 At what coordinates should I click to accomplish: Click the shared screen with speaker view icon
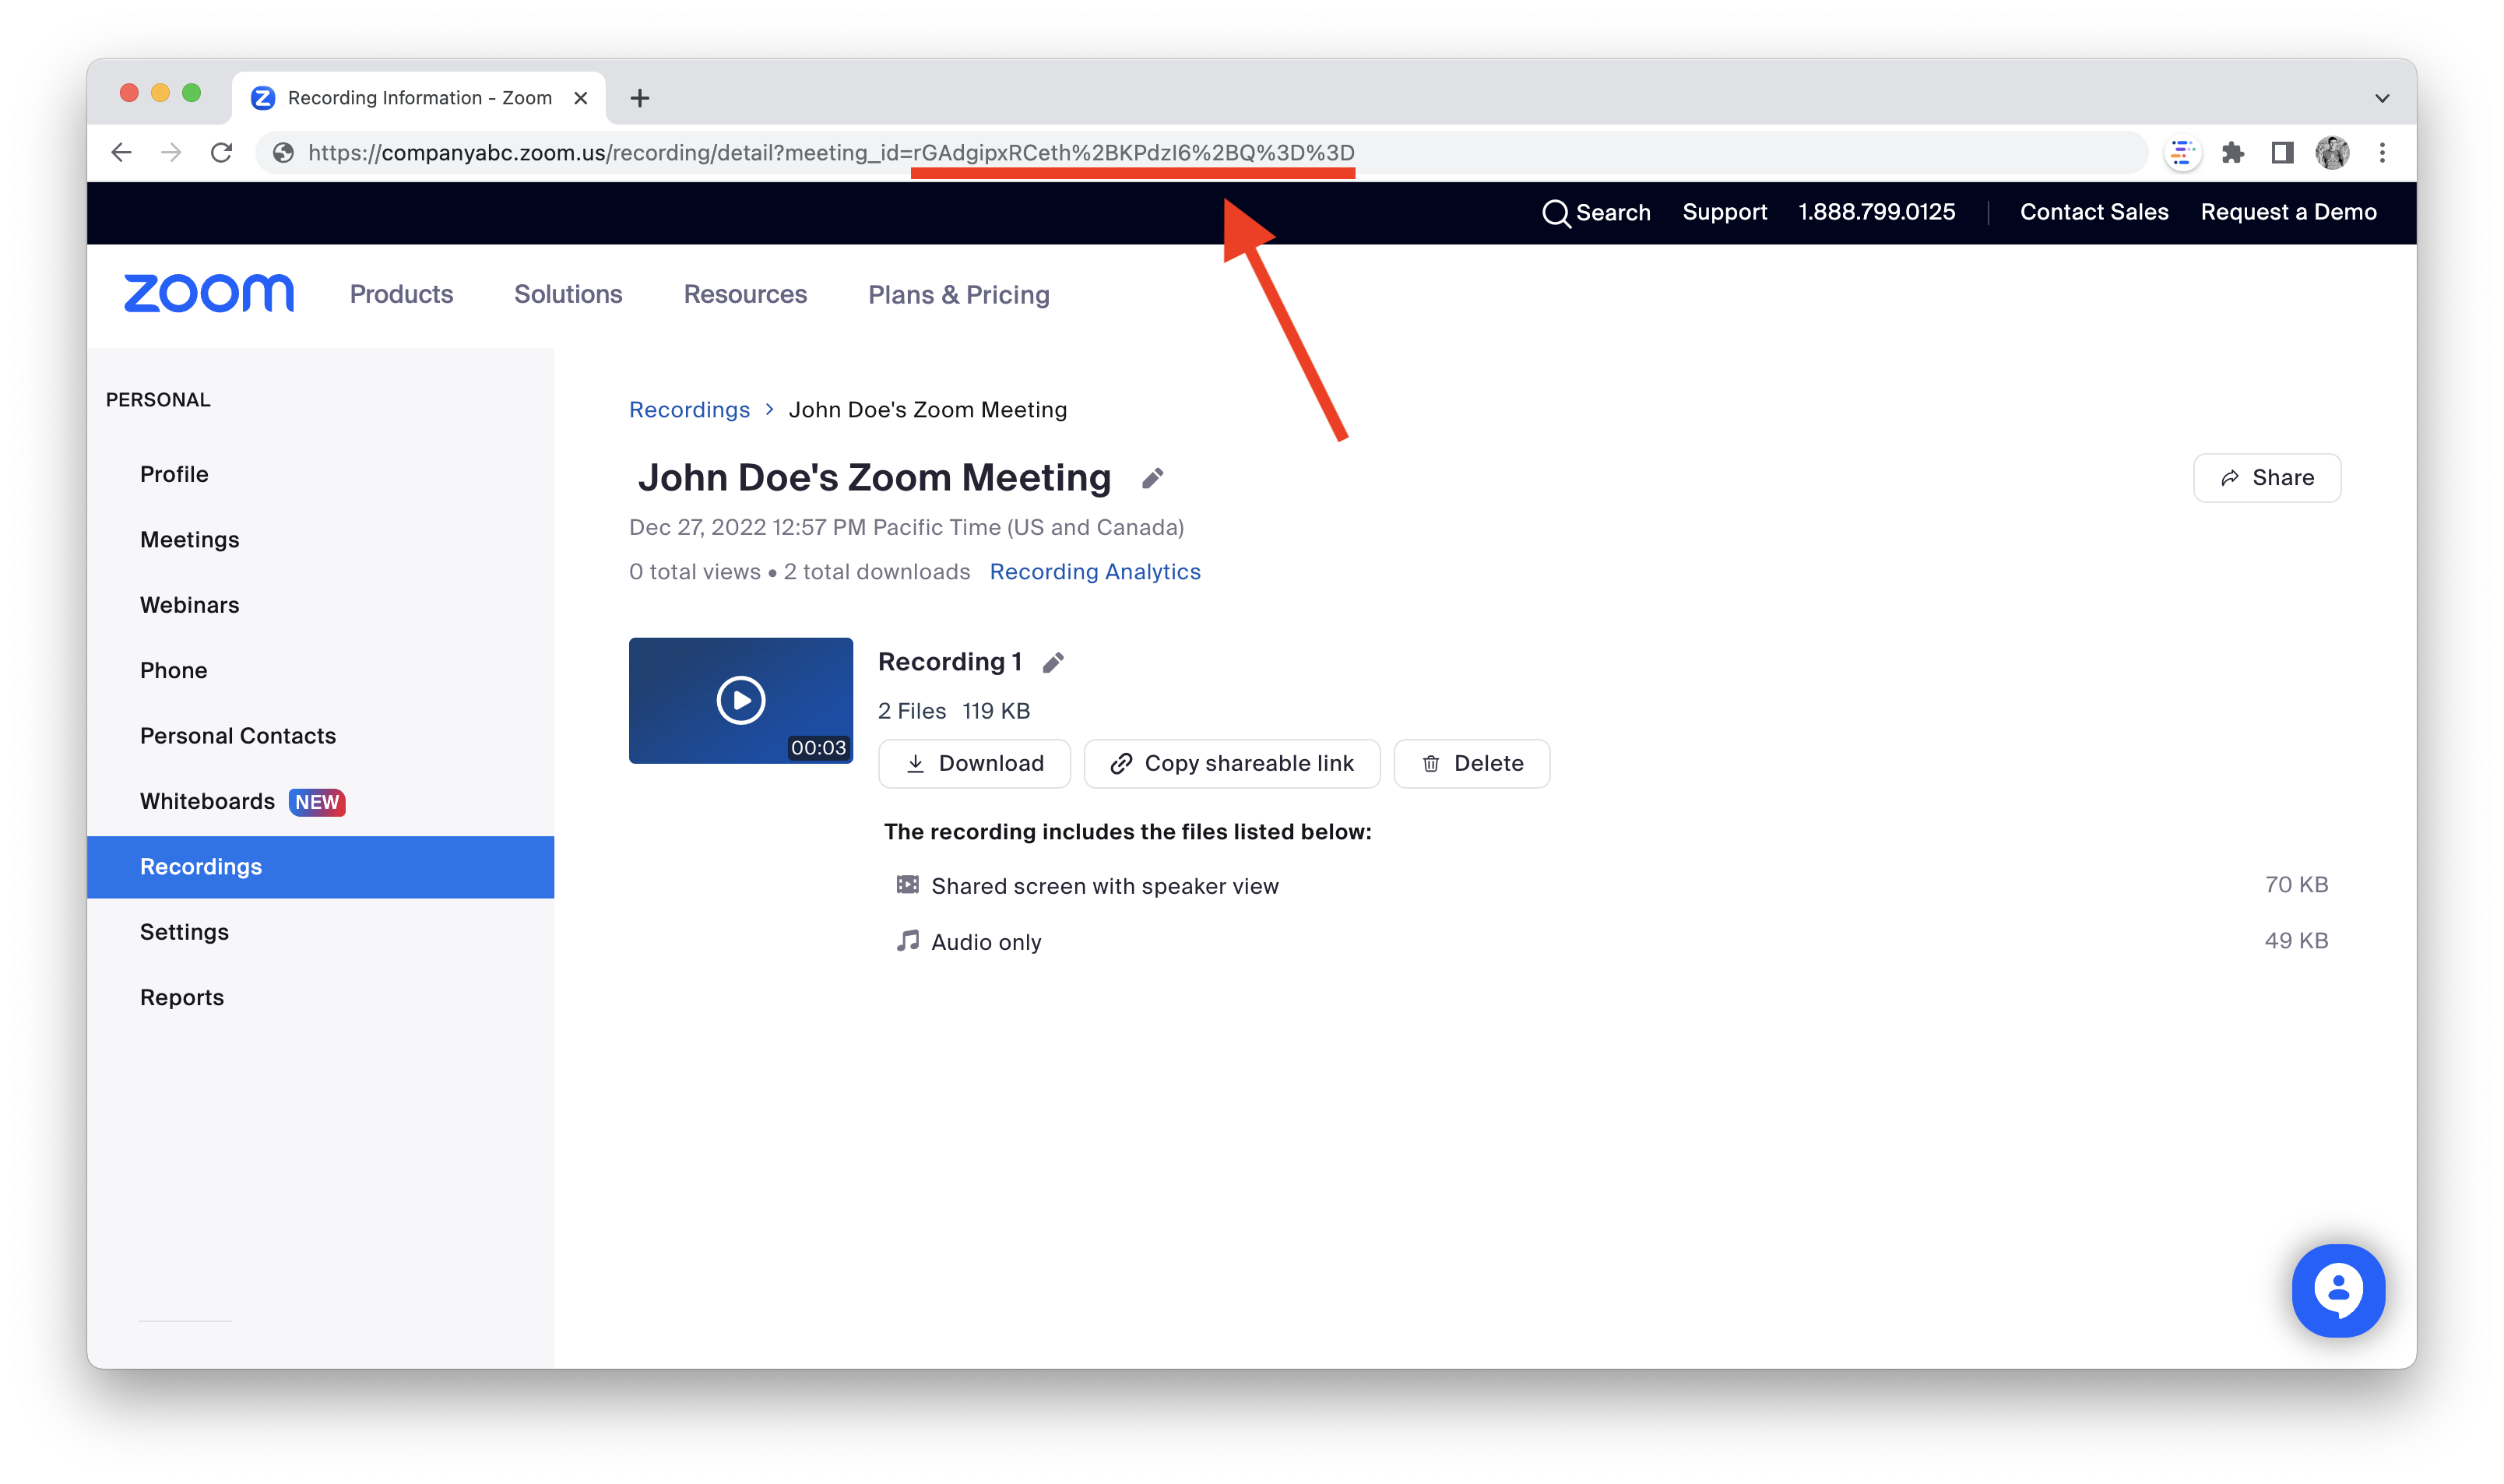906,885
